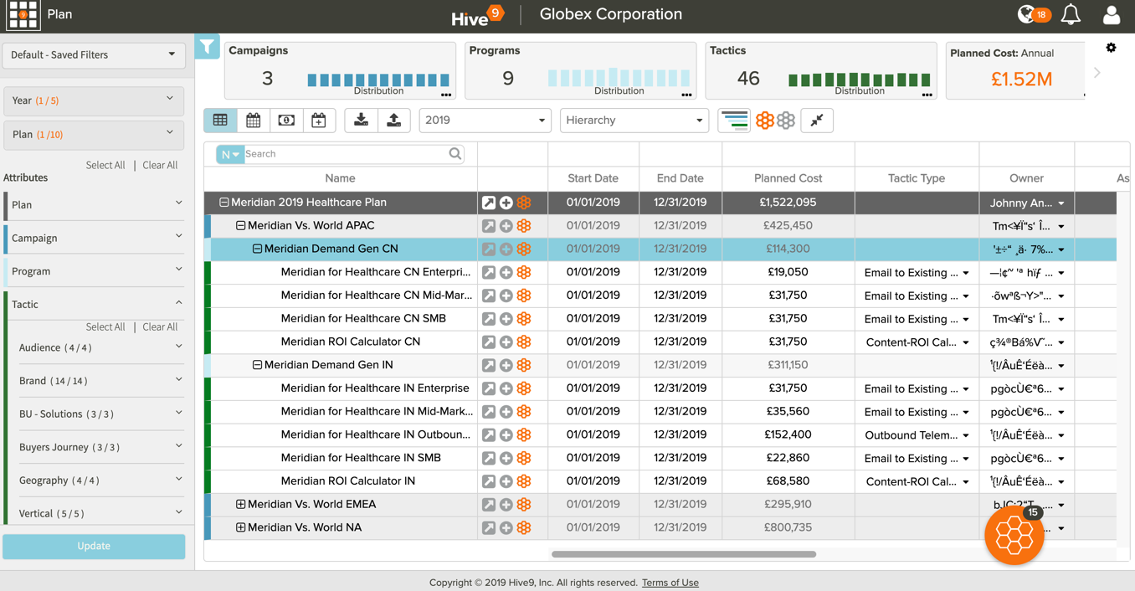Click the upload export icon

click(393, 121)
